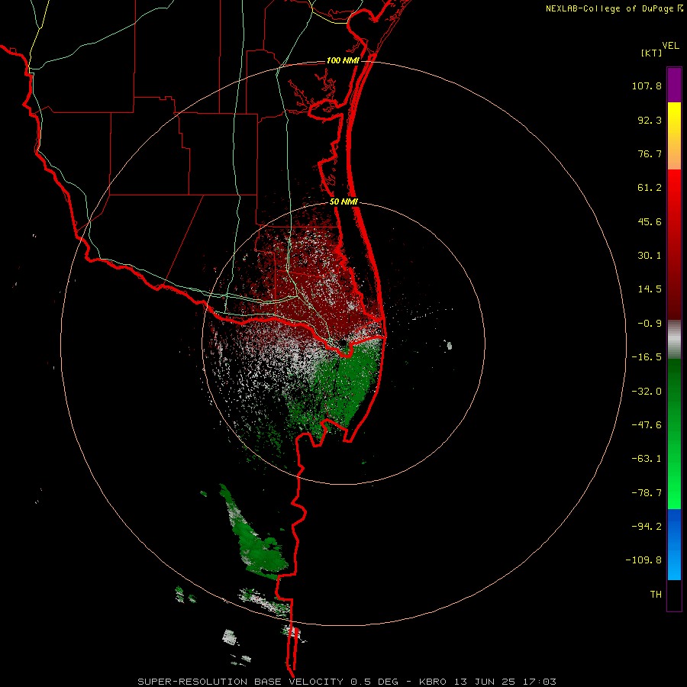Select the -109.8 knot scale value

pyautogui.click(x=643, y=560)
